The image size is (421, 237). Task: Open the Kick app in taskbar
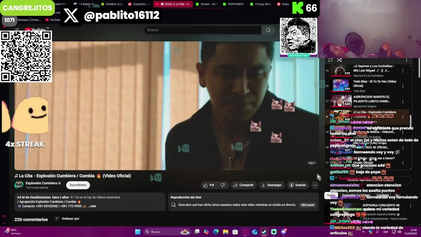(274, 232)
